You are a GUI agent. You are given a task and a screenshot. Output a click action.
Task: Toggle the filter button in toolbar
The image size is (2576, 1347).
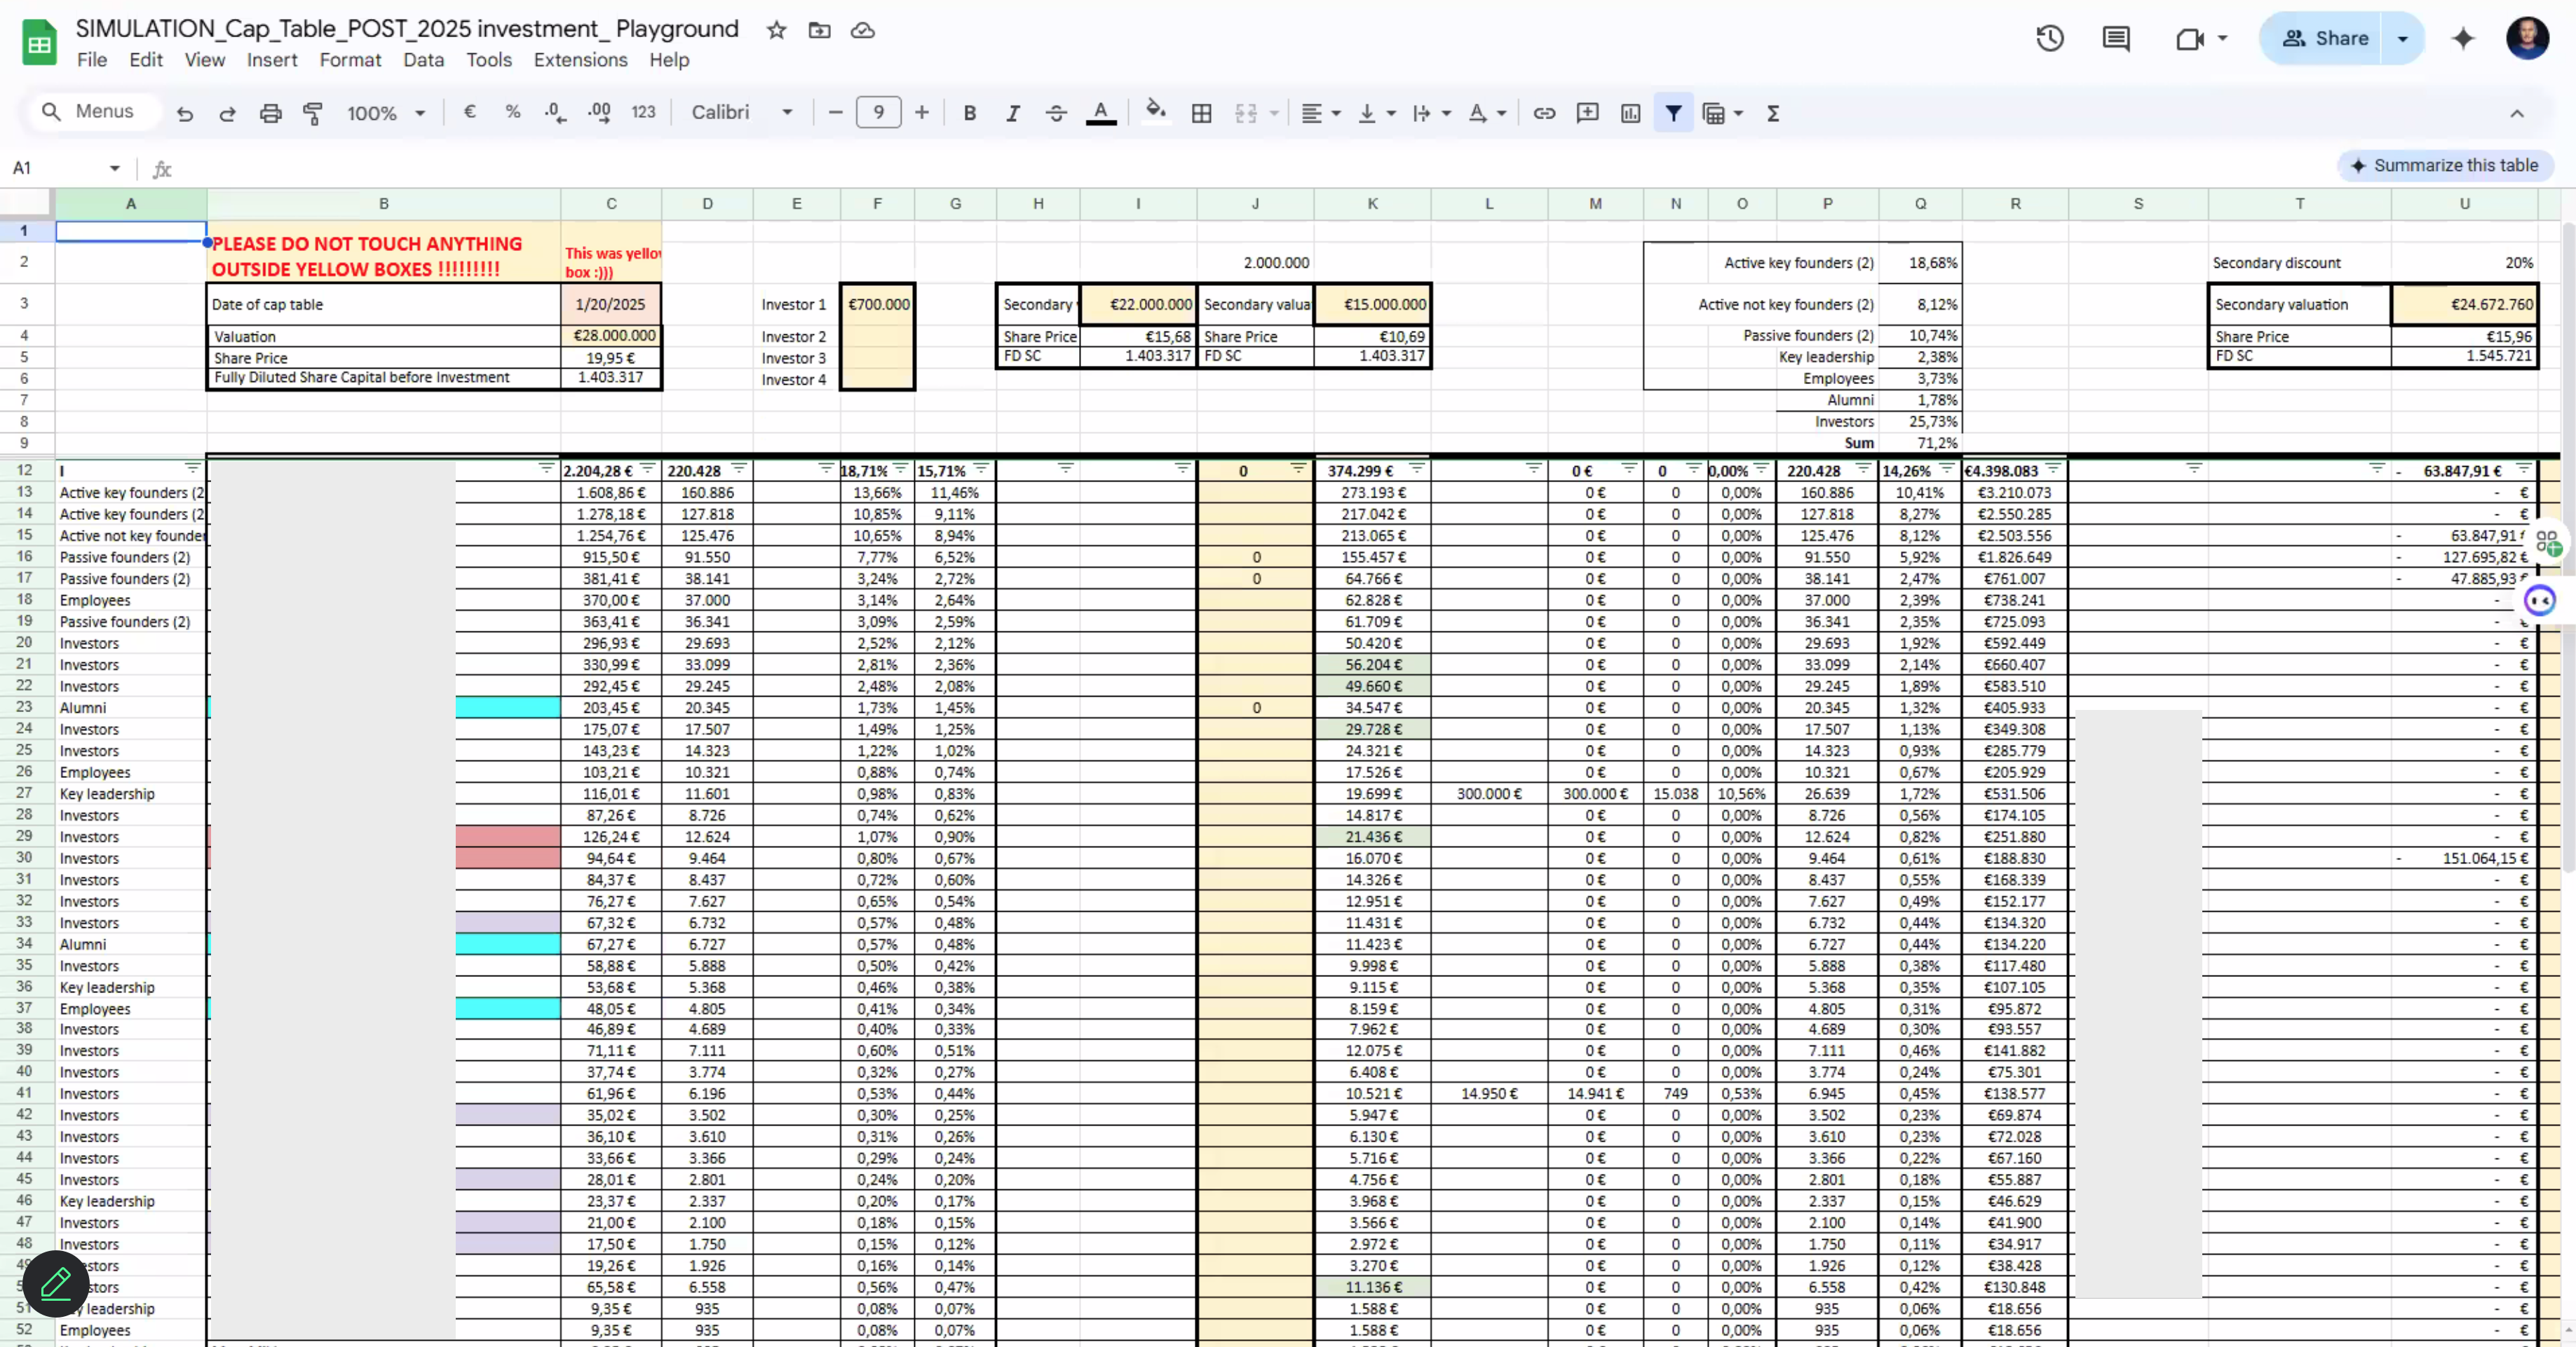click(x=1673, y=114)
